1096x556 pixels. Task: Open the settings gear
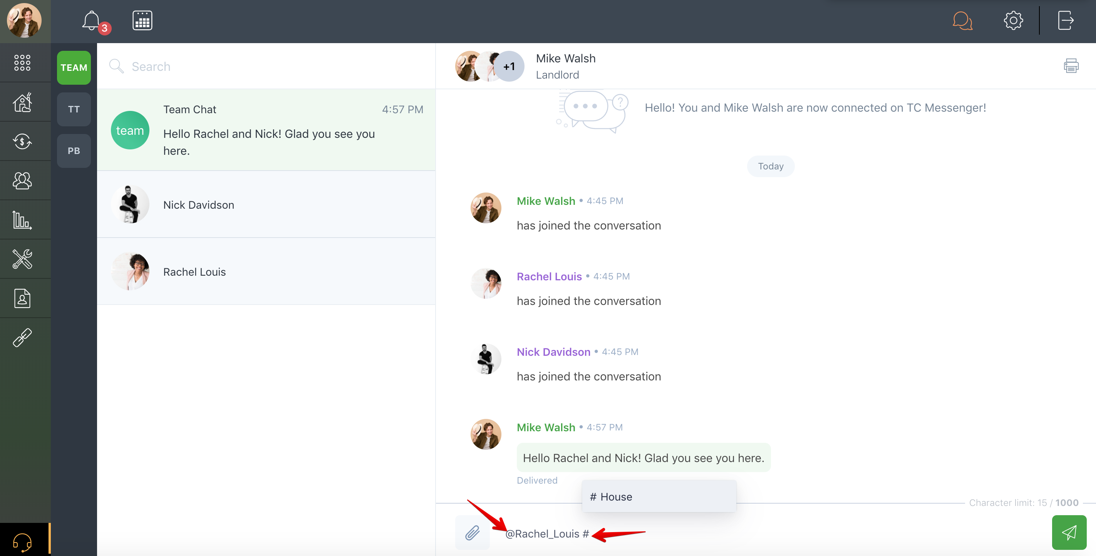tap(1014, 20)
